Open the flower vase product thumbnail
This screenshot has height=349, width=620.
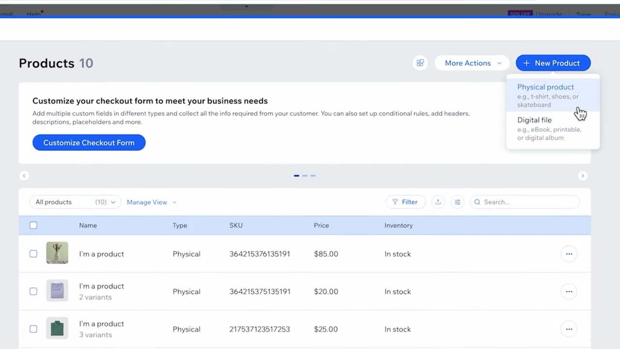tap(57, 253)
